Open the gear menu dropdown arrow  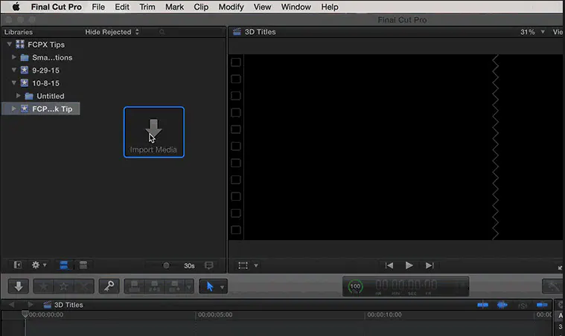(45, 265)
